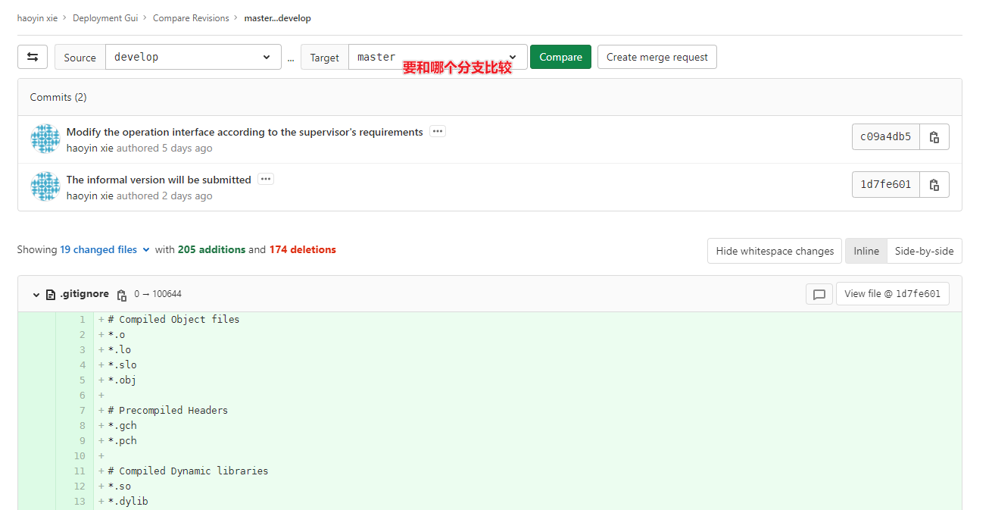Start a comment on the .gitignore diff
The image size is (992, 510).
tap(819, 294)
